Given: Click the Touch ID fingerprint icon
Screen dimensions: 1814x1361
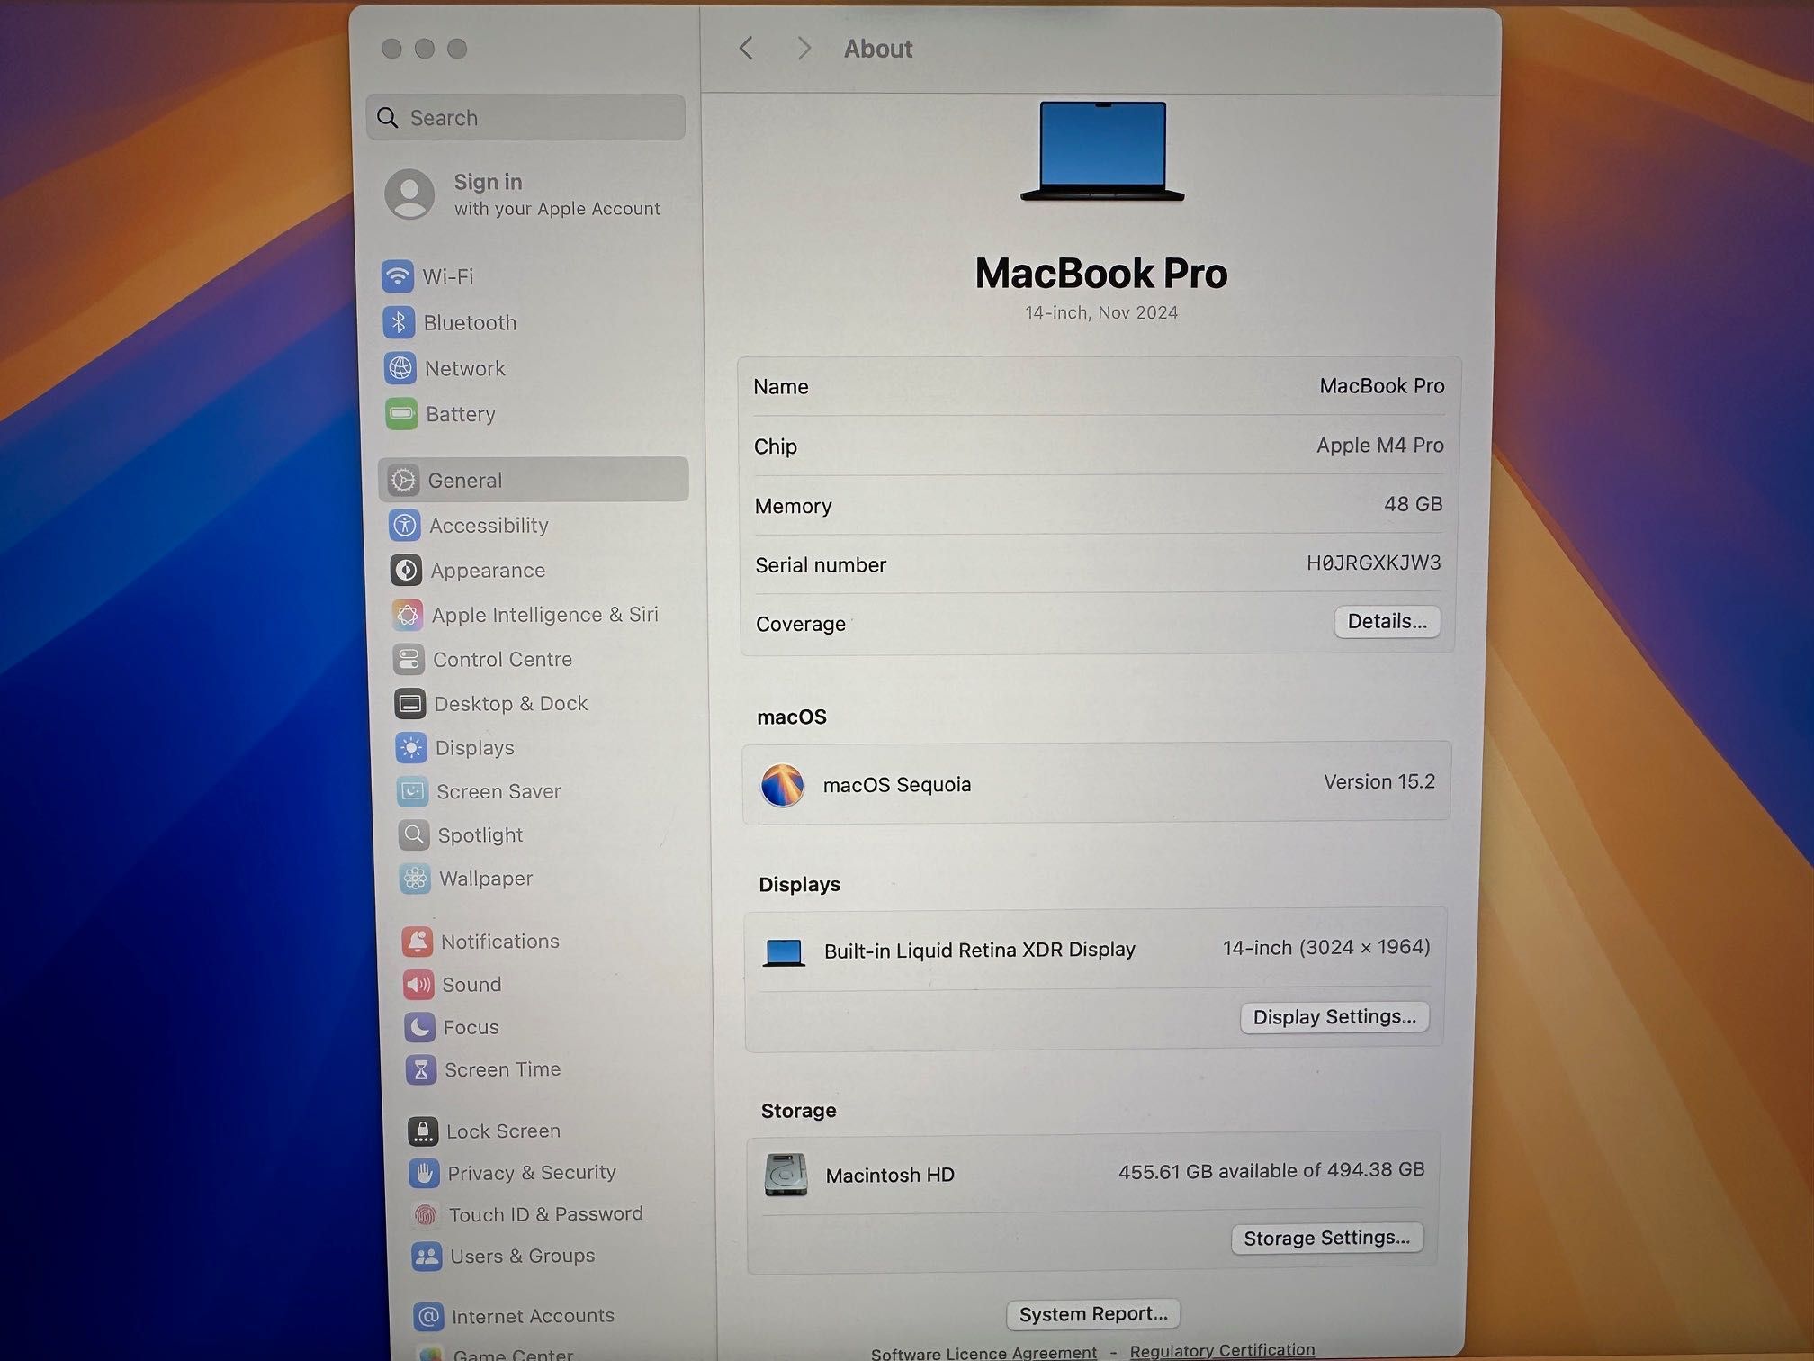Looking at the screenshot, I should tap(426, 1215).
